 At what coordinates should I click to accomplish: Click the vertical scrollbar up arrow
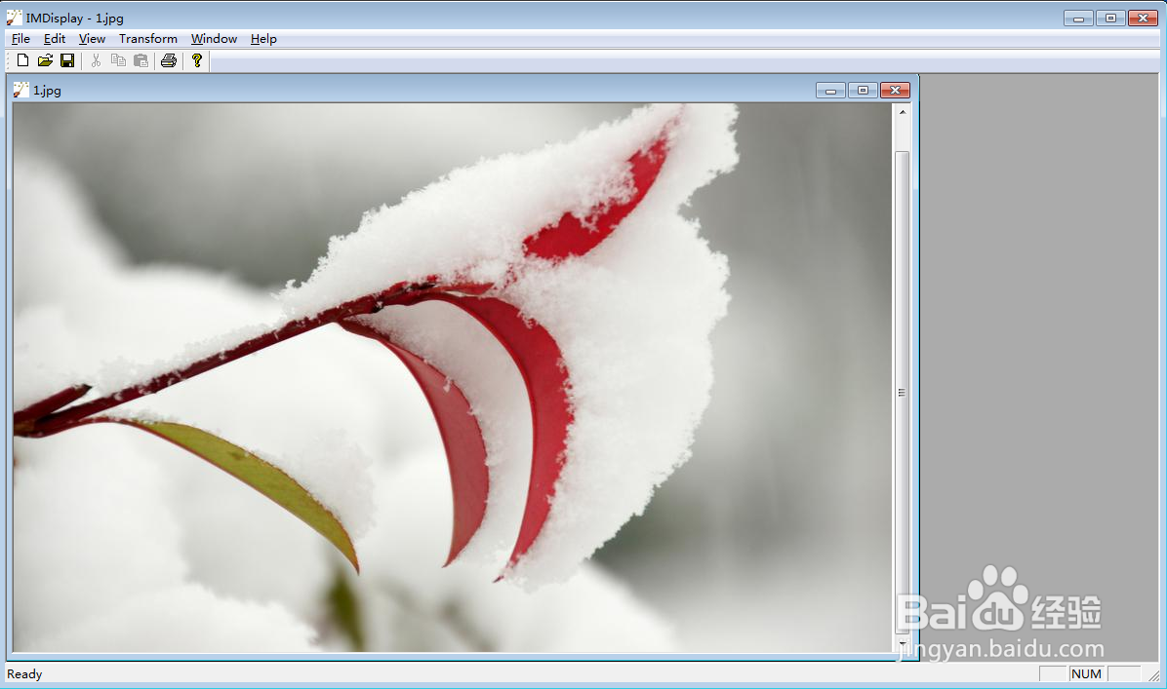pos(902,112)
